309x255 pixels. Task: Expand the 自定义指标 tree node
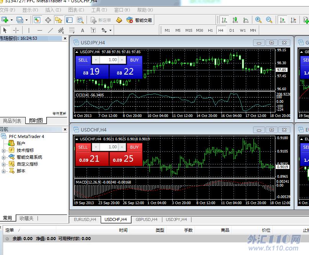pos(3,164)
